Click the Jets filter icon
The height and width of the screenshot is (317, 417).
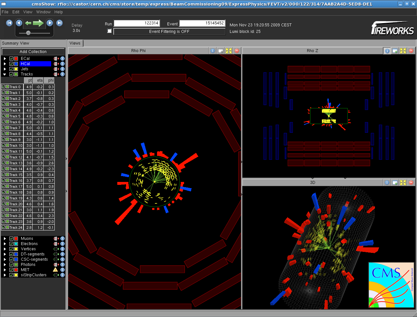[56, 69]
